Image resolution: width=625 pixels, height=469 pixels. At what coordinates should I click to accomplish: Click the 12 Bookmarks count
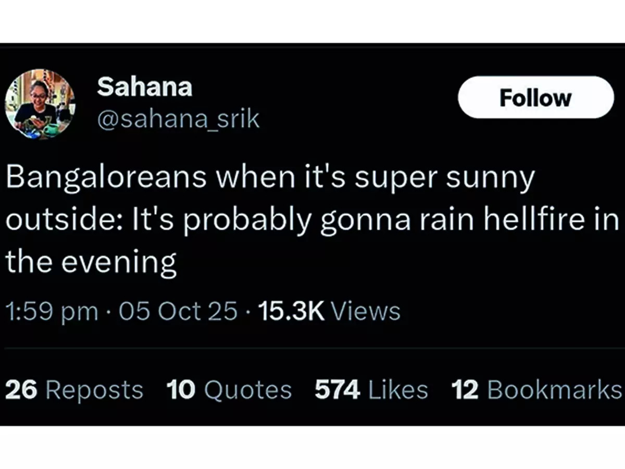(536, 390)
